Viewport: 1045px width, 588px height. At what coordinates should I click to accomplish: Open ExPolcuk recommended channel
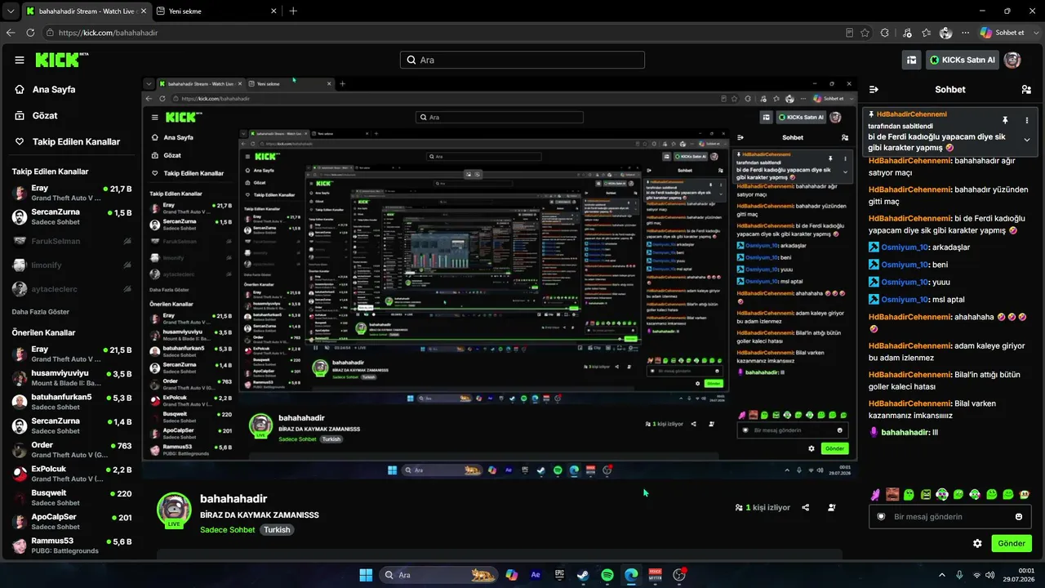(72, 474)
